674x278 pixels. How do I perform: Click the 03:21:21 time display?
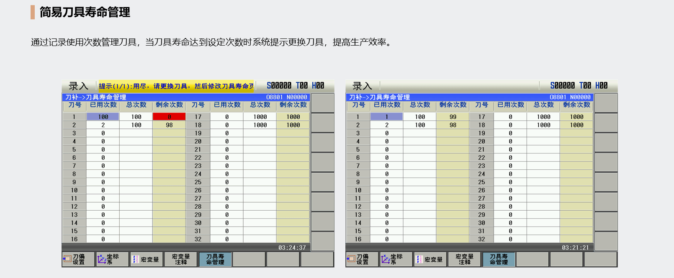tap(575, 247)
